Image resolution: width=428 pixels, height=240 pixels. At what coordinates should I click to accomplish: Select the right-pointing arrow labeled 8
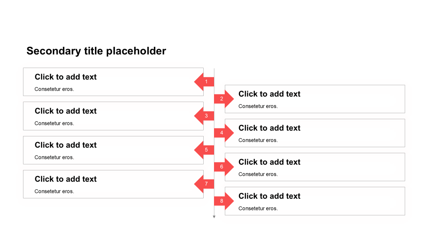223,201
